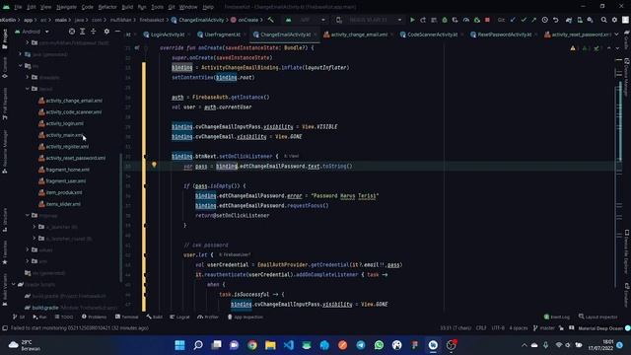Screen dimensions: 631x355
Task: Click the red Stop button in toolbar
Action: click(x=487, y=20)
